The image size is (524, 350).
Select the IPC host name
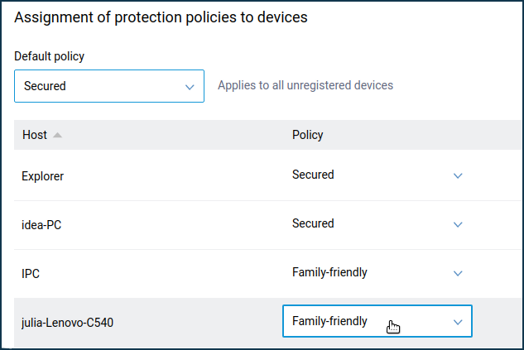[x=31, y=274]
